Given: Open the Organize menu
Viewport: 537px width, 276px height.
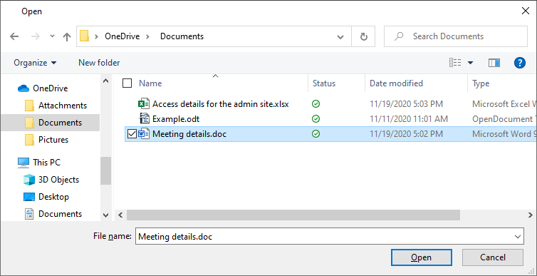Looking at the screenshot, I should 35,63.
